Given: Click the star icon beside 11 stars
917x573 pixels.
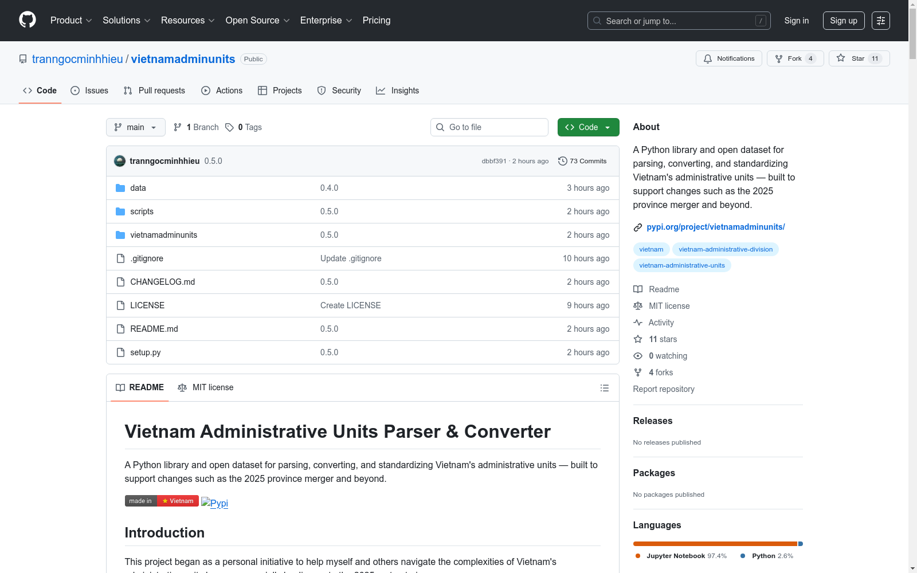Looking at the screenshot, I should (638, 339).
